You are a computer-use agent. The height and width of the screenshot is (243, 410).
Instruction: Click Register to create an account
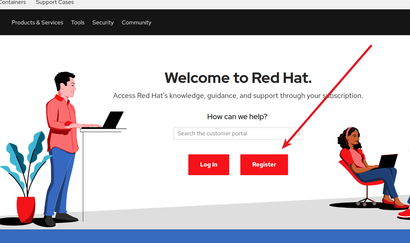coord(264,164)
